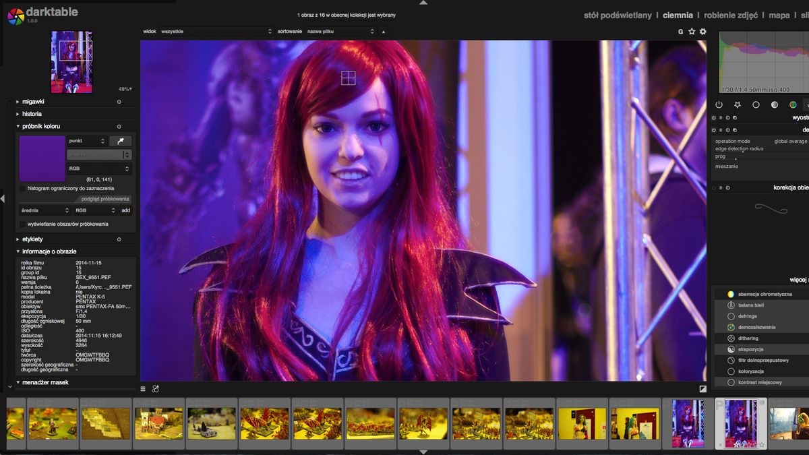Select the highlighted red-haired portrait filmstrip thumbnail

tap(740, 423)
